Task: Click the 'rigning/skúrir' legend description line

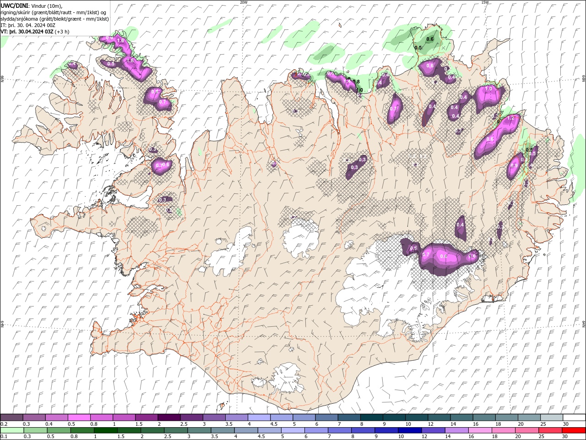Action: click(54, 12)
